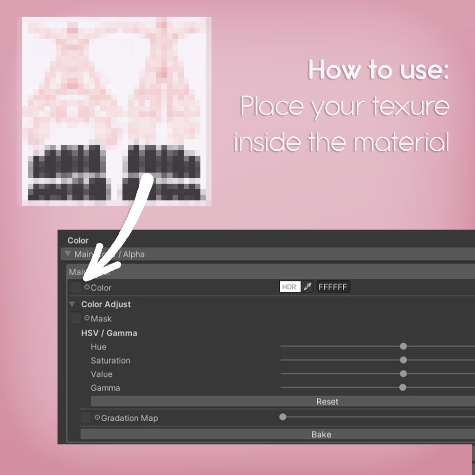475x475 pixels.
Task: Expand the HSV / Gamma settings group
Action: point(109,333)
